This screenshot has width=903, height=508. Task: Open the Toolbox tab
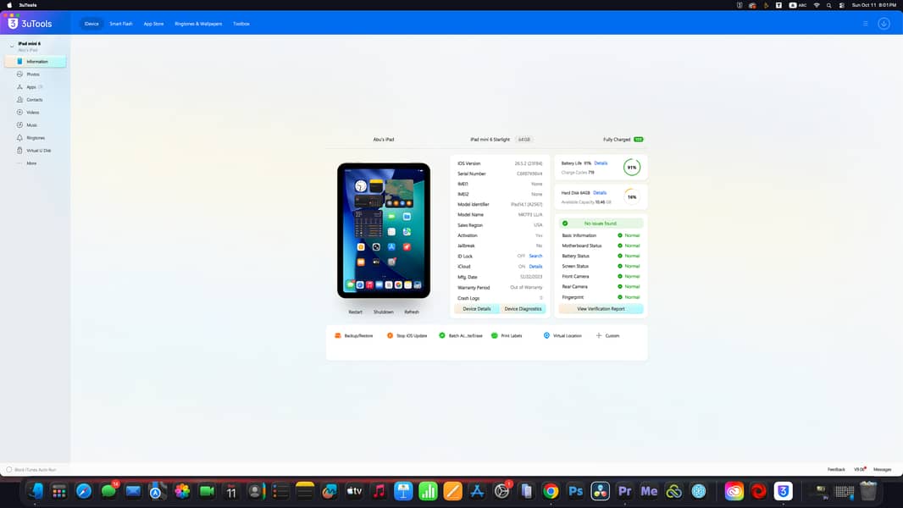[241, 24]
